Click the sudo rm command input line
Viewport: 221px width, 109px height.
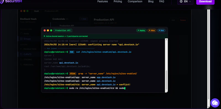(85, 88)
